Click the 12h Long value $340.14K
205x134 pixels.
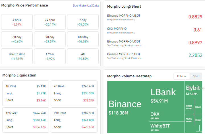tap(40, 120)
